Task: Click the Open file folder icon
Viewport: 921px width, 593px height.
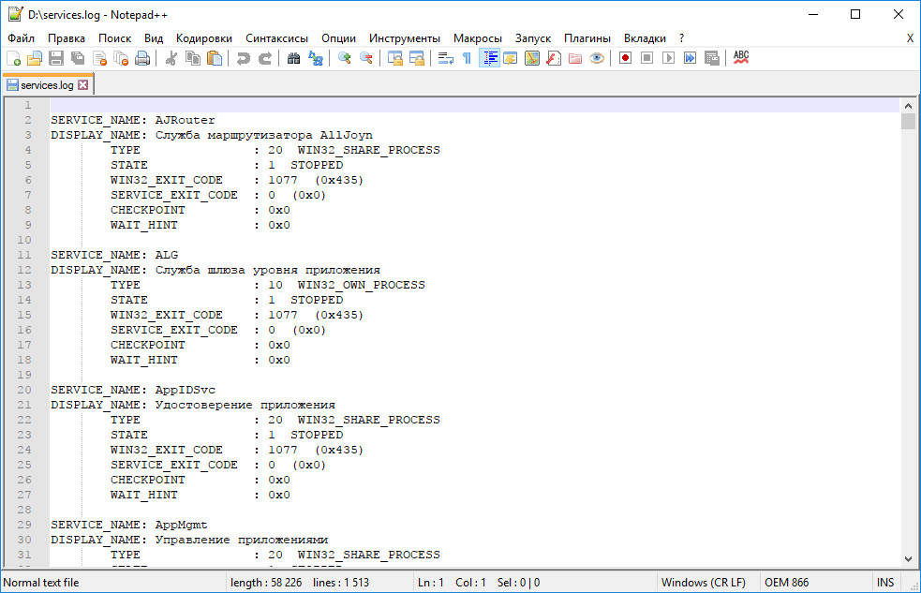Action: coord(35,58)
